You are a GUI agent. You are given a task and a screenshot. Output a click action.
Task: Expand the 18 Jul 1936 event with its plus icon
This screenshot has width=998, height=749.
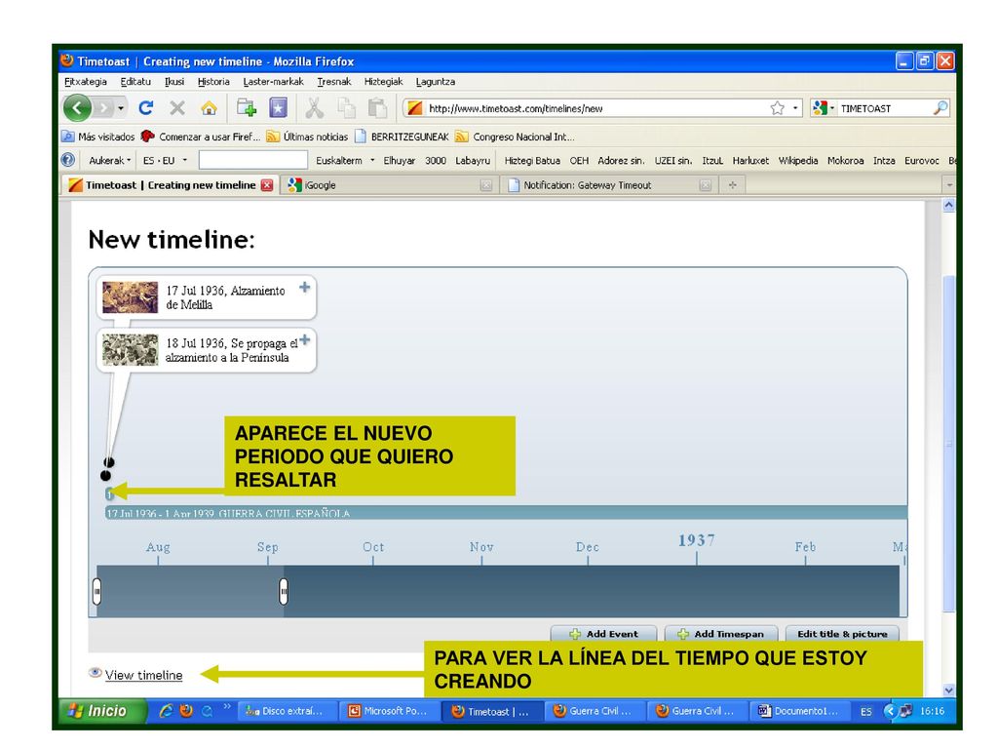[x=305, y=339]
